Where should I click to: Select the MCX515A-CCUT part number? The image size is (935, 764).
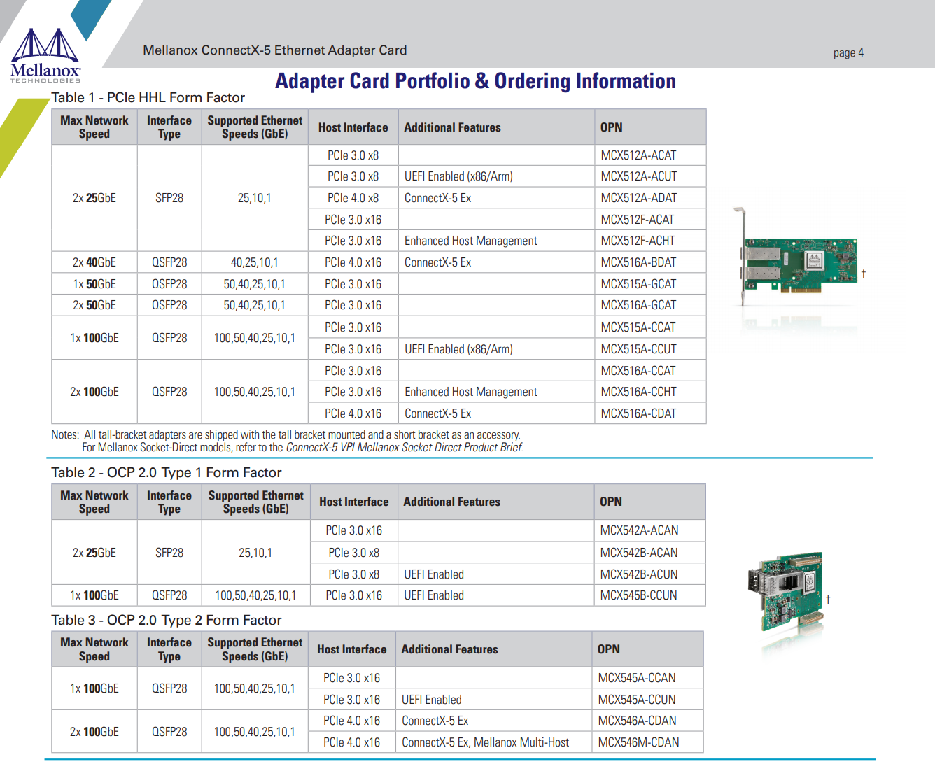click(638, 349)
